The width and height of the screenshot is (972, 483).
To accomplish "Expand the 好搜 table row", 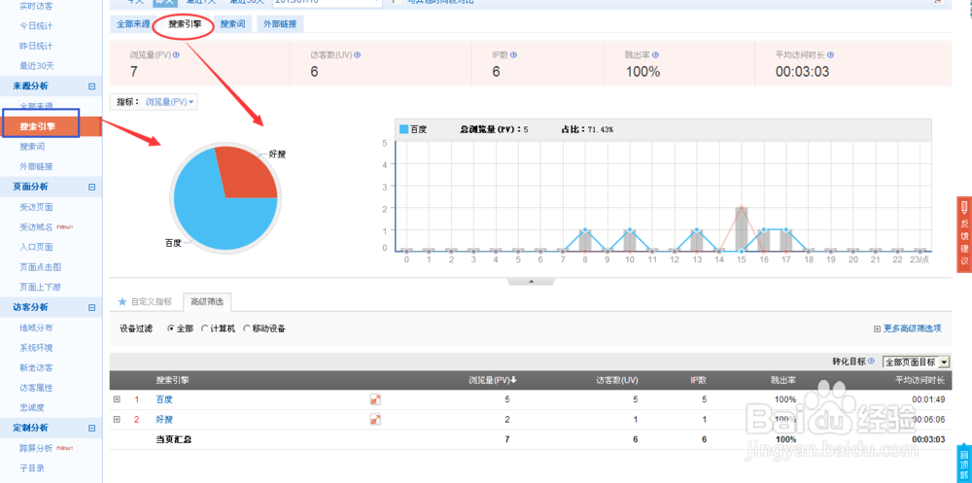I will [x=117, y=420].
